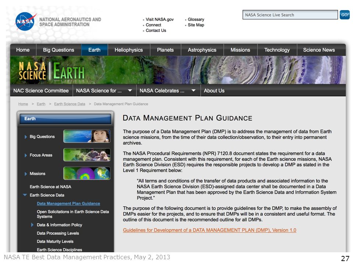This screenshot has width=353, height=264.
Task: Open the Contact Us link
Action: 156,30
